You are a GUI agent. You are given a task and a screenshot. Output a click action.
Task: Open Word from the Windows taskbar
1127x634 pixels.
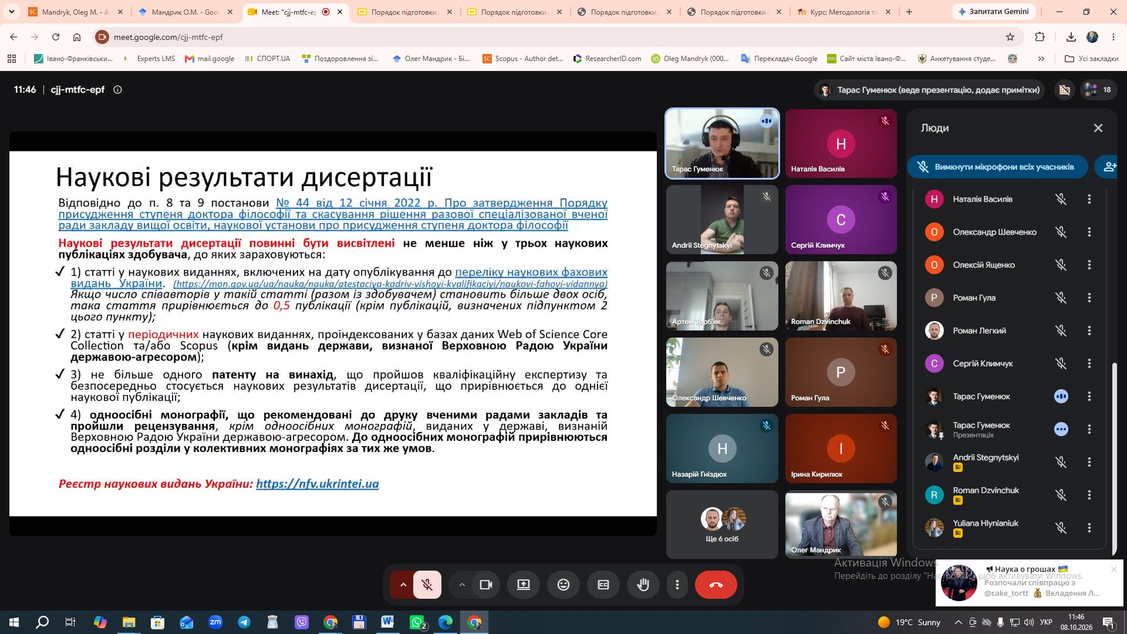[x=387, y=622]
